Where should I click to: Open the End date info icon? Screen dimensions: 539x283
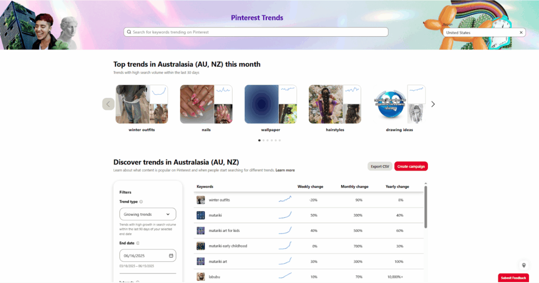pos(138,243)
